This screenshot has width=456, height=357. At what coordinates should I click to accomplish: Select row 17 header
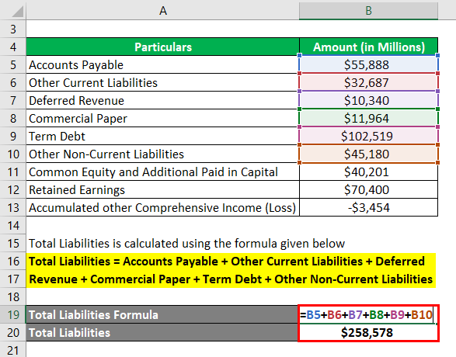pyautogui.click(x=13, y=279)
